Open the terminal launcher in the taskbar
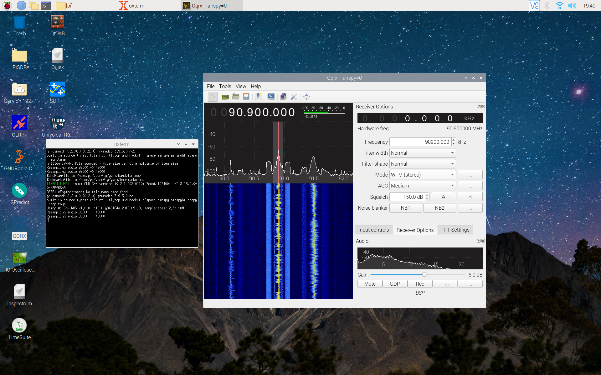601x375 pixels. pyautogui.click(x=46, y=6)
